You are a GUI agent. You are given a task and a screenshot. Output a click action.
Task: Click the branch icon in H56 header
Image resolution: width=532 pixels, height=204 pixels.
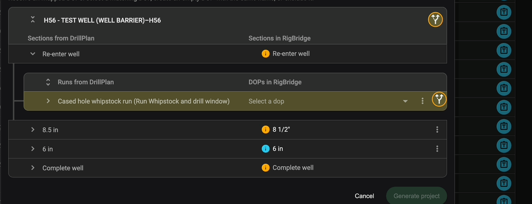[435, 19]
